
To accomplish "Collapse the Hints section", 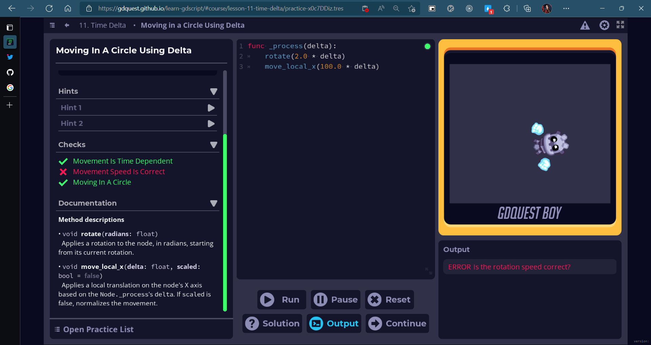I will 214,91.
